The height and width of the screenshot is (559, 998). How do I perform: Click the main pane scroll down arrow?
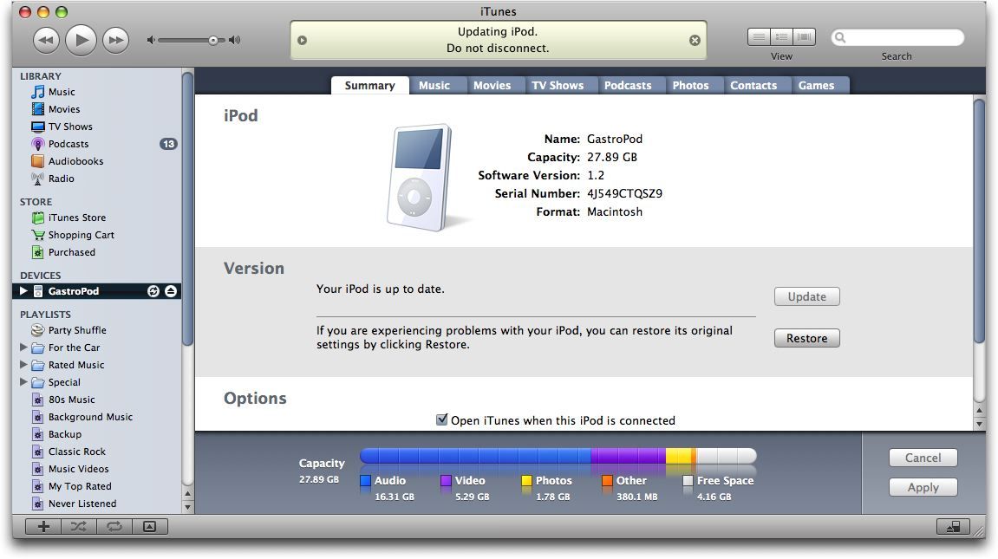click(980, 424)
